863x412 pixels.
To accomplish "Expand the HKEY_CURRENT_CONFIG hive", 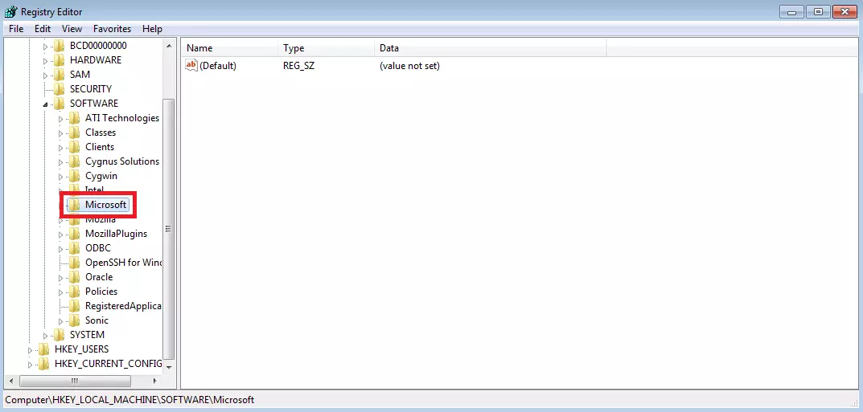I will point(31,364).
